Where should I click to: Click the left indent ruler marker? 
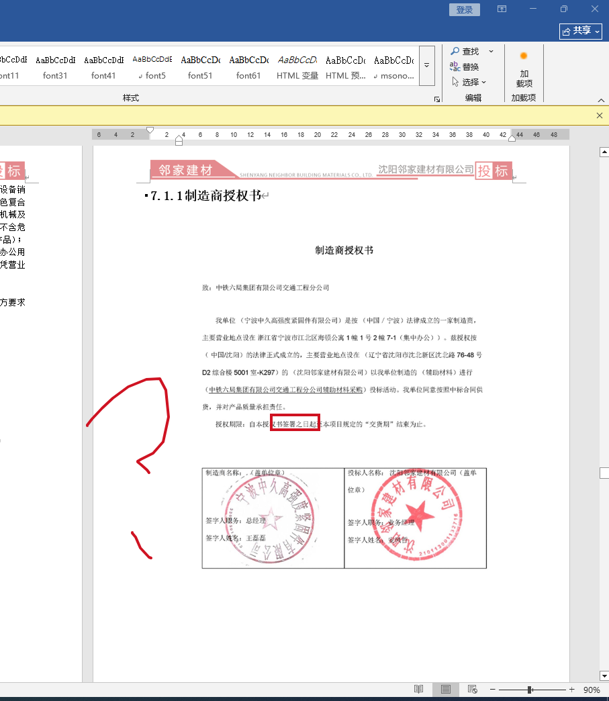pos(179,141)
